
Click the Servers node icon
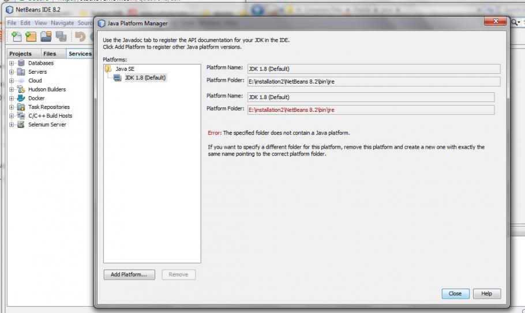(x=21, y=71)
